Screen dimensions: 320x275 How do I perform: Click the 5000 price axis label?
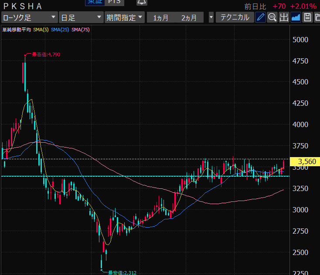pyautogui.click(x=300, y=40)
